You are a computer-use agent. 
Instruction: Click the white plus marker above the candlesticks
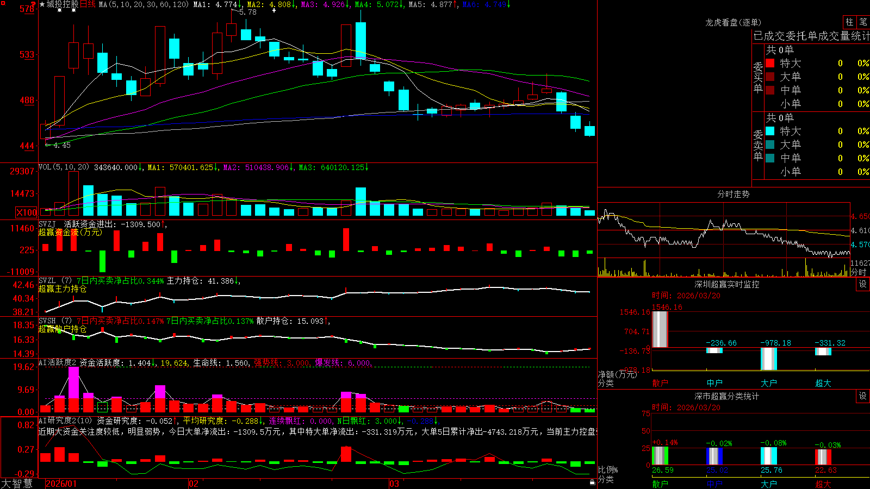pyautogui.click(x=274, y=10)
